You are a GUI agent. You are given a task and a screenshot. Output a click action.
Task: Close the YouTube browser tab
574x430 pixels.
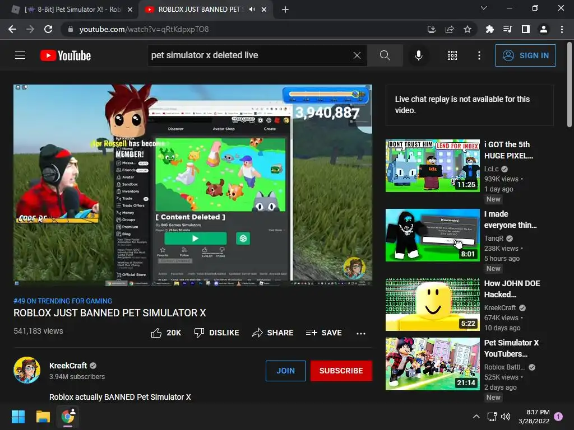[x=264, y=10]
